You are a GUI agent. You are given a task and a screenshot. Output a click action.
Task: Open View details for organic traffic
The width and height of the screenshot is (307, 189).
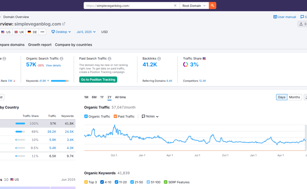(x=53, y=65)
